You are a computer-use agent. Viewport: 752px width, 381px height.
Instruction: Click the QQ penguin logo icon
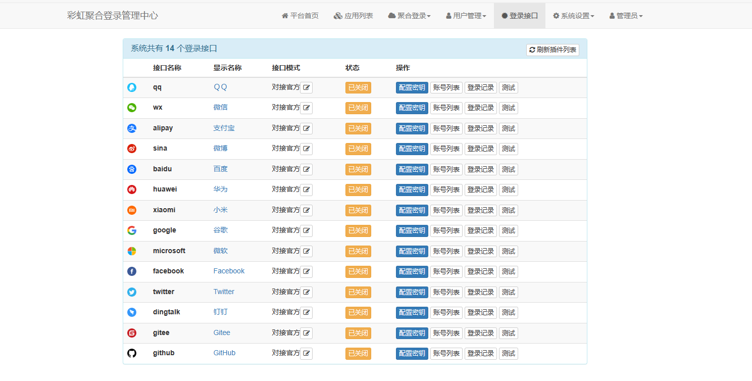(132, 87)
